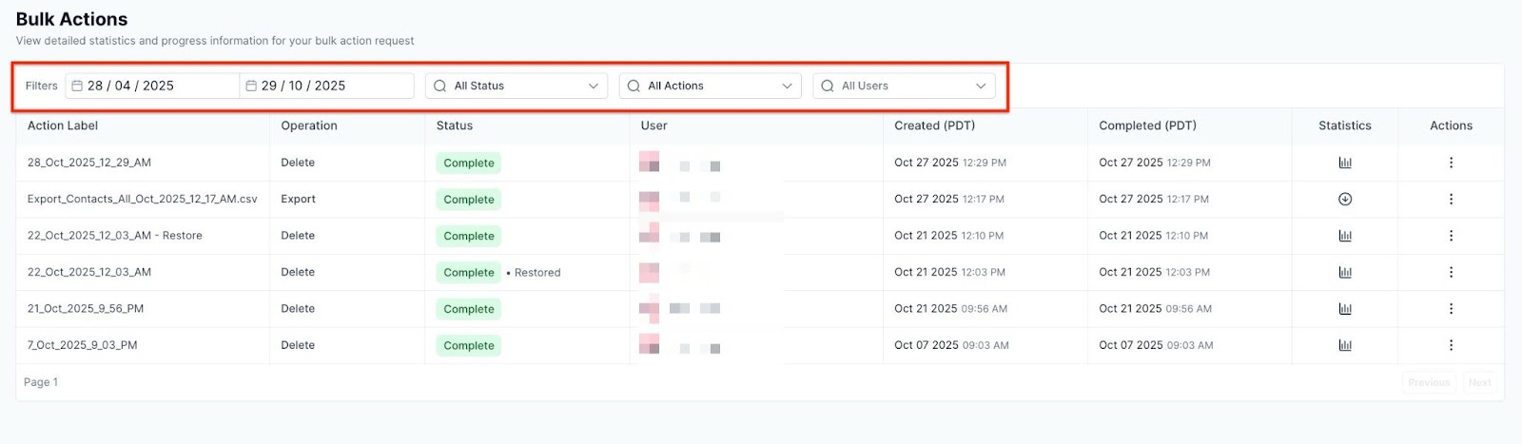Download the Export_Contacts_All CSV export file

1344,200
